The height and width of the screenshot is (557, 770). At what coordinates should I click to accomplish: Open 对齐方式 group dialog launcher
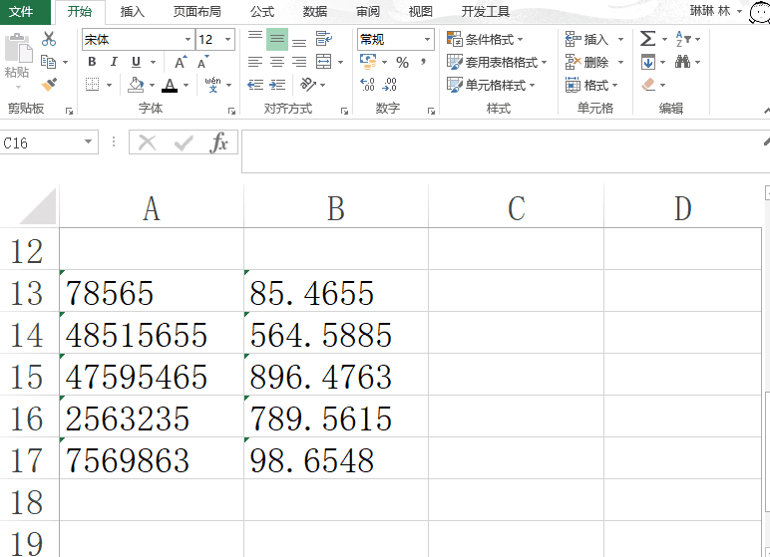coord(345,112)
